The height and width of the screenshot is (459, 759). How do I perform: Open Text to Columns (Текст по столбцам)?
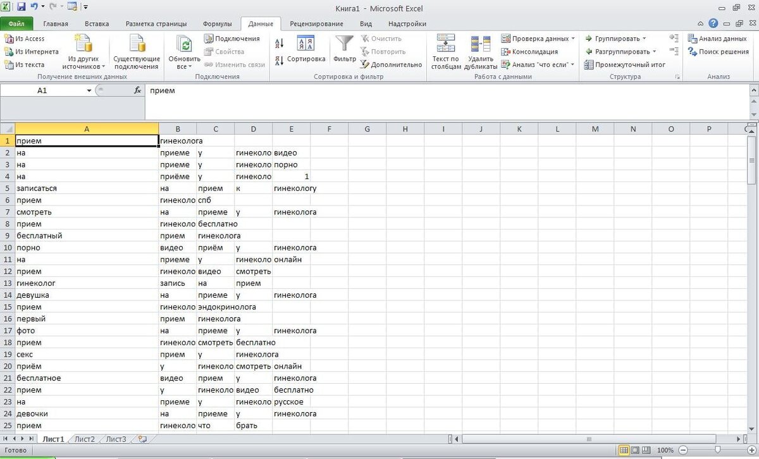pos(446,52)
